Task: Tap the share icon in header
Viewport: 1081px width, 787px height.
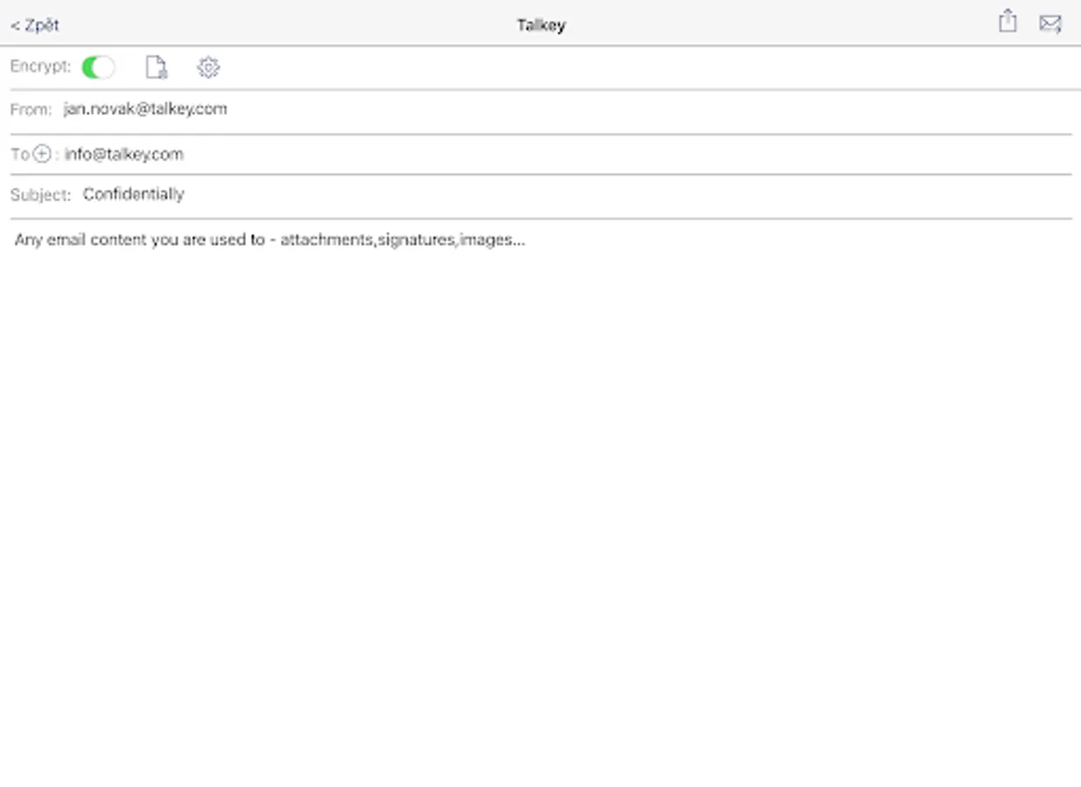Action: (x=1007, y=22)
